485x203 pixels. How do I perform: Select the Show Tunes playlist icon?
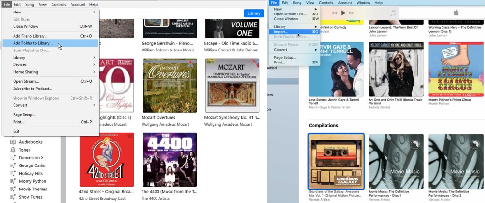tap(13, 197)
